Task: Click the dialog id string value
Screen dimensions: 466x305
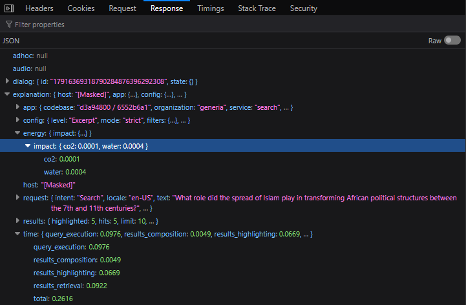Action: click(x=108, y=81)
